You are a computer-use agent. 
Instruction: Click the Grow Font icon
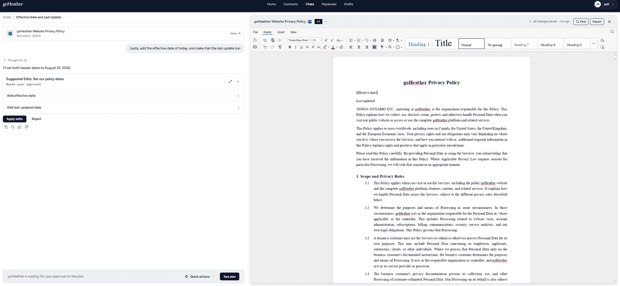[326, 40]
